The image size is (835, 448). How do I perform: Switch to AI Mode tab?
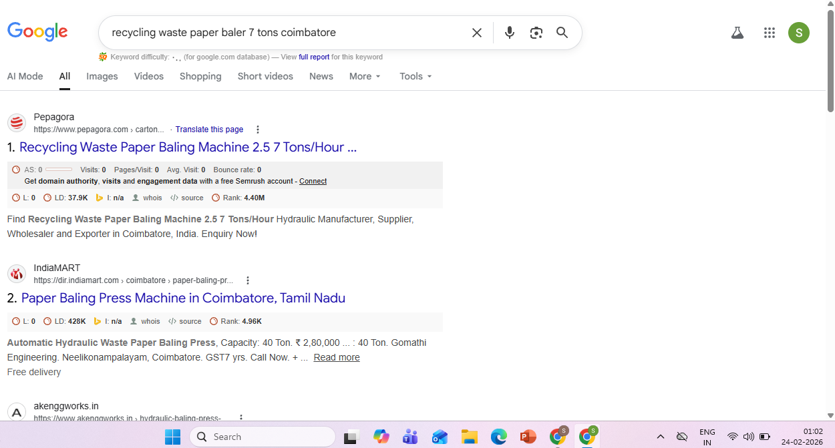tap(25, 76)
